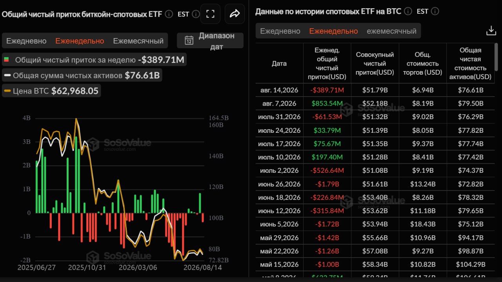The height and width of the screenshot is (282, 502).
Task: Click the $62,968.05 BTC price value
Action: pyautogui.click(x=75, y=91)
